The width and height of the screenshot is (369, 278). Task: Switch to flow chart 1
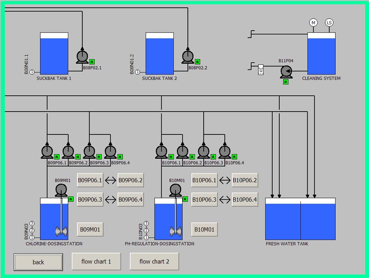[x=96, y=261]
